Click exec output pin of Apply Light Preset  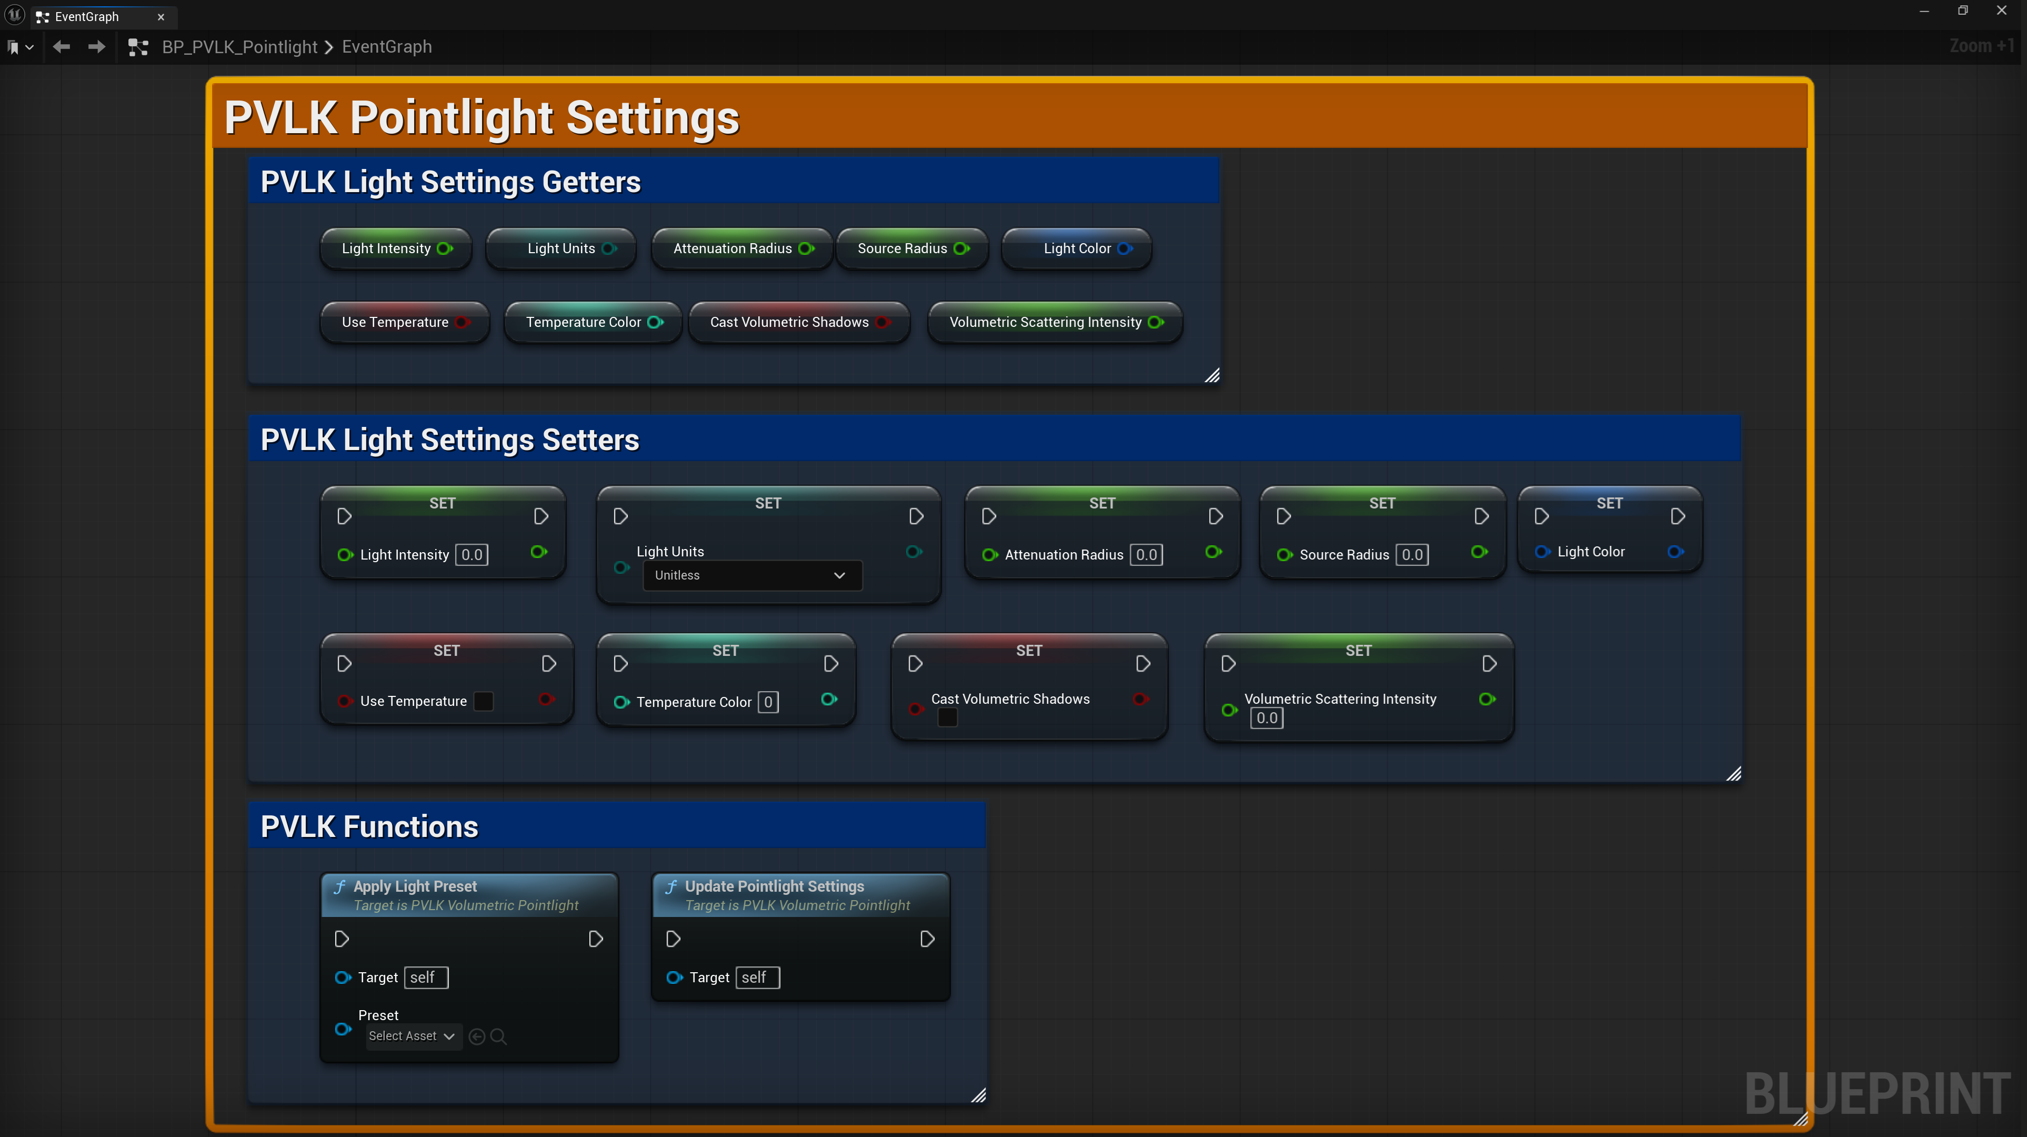(x=596, y=939)
